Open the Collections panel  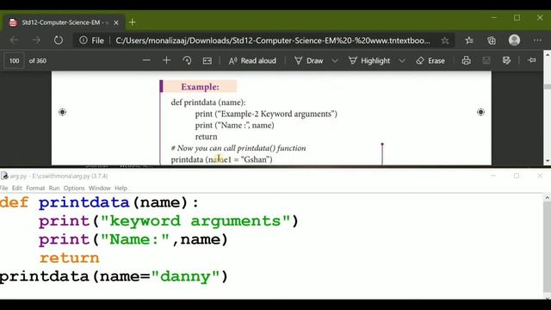coord(492,40)
